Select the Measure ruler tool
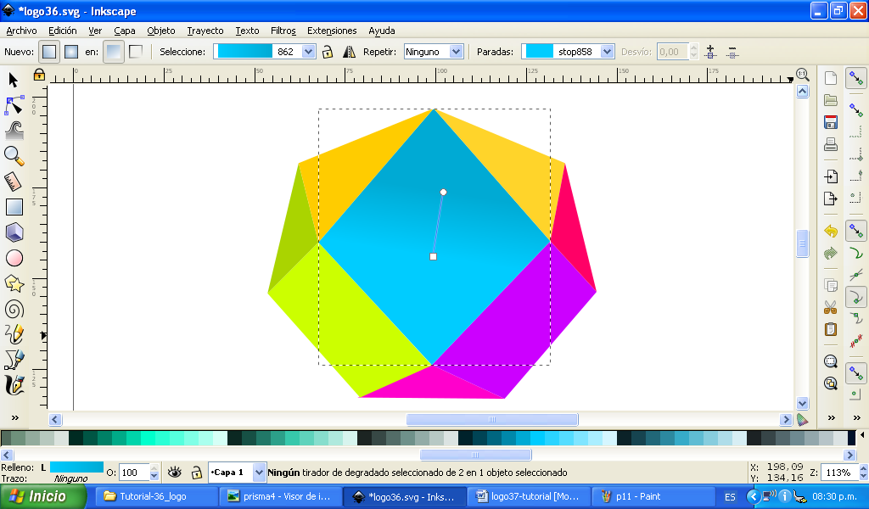The image size is (869, 509). click(14, 181)
